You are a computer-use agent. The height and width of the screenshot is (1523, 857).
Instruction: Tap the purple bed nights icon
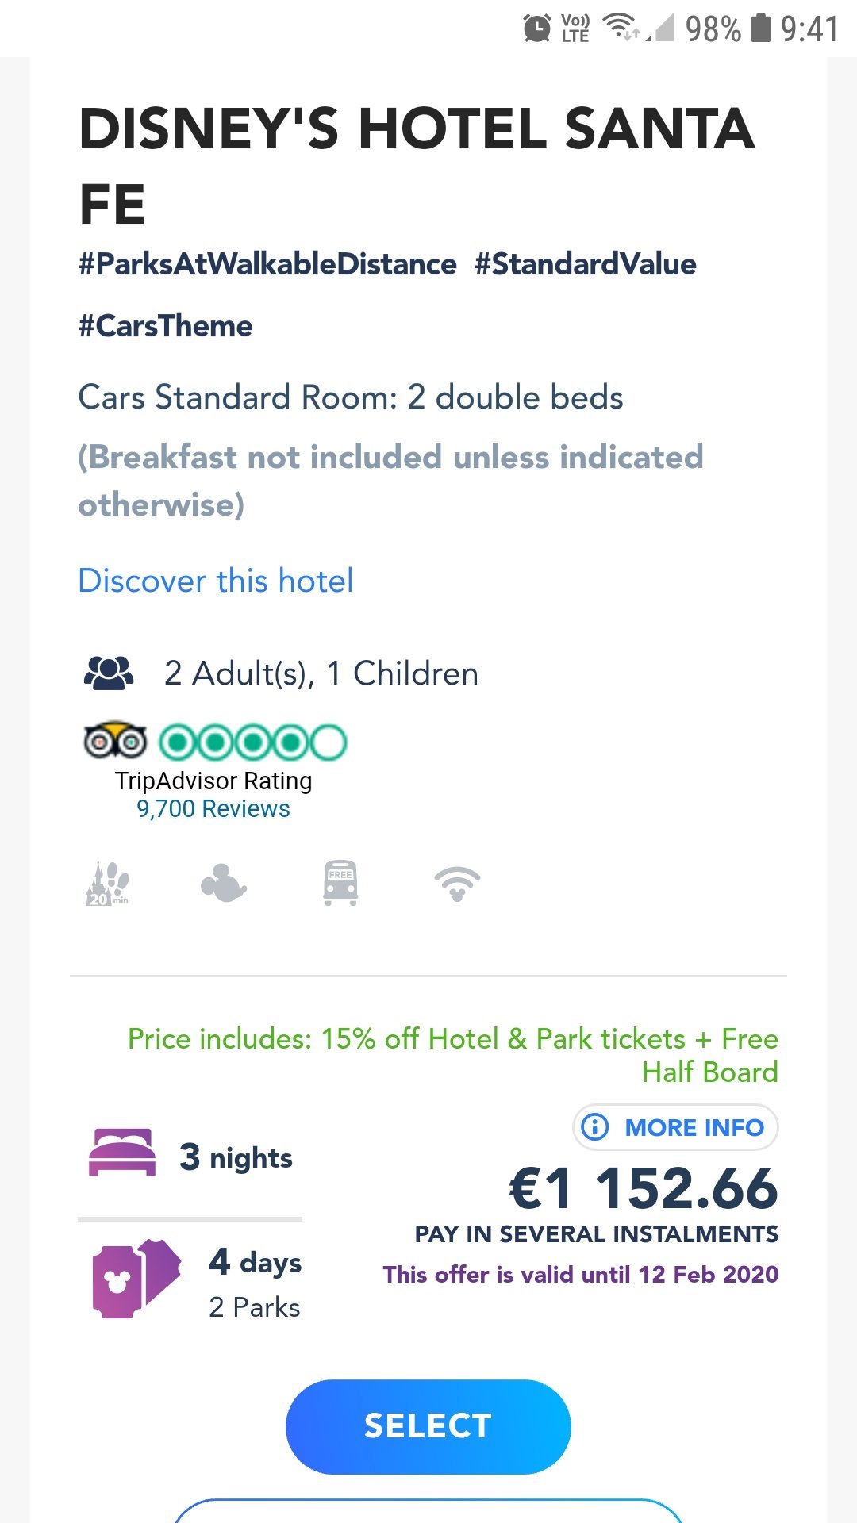[122, 1152]
